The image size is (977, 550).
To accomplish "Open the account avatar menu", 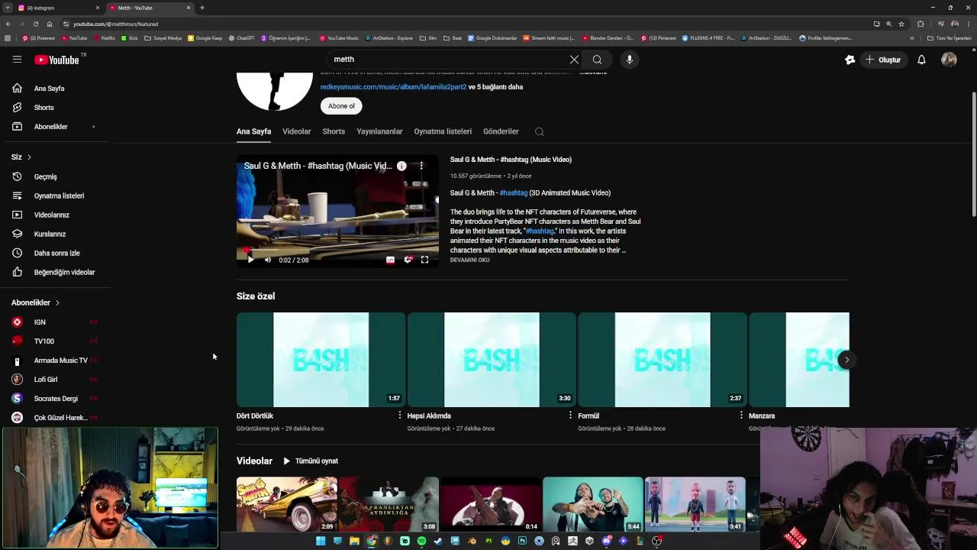I will pos(949,60).
